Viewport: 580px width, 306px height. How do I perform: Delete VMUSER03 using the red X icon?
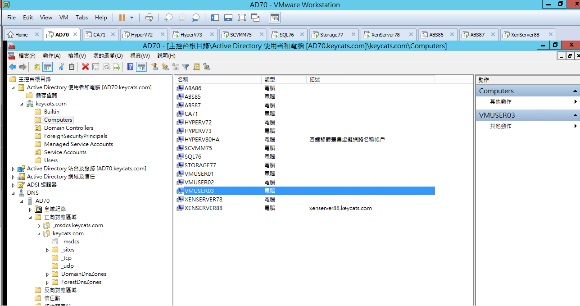tap(86, 67)
